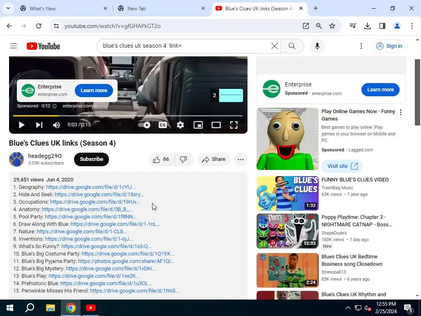Switch the player to miniplayer

[x=198, y=125]
